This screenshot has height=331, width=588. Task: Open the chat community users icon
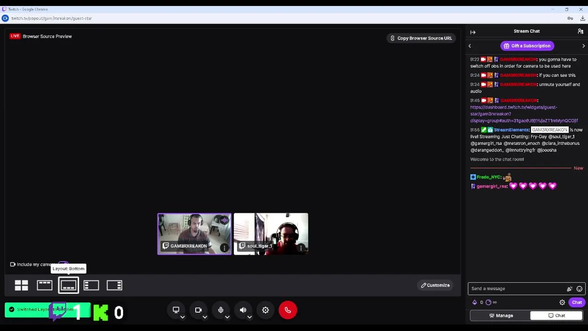[581, 31]
